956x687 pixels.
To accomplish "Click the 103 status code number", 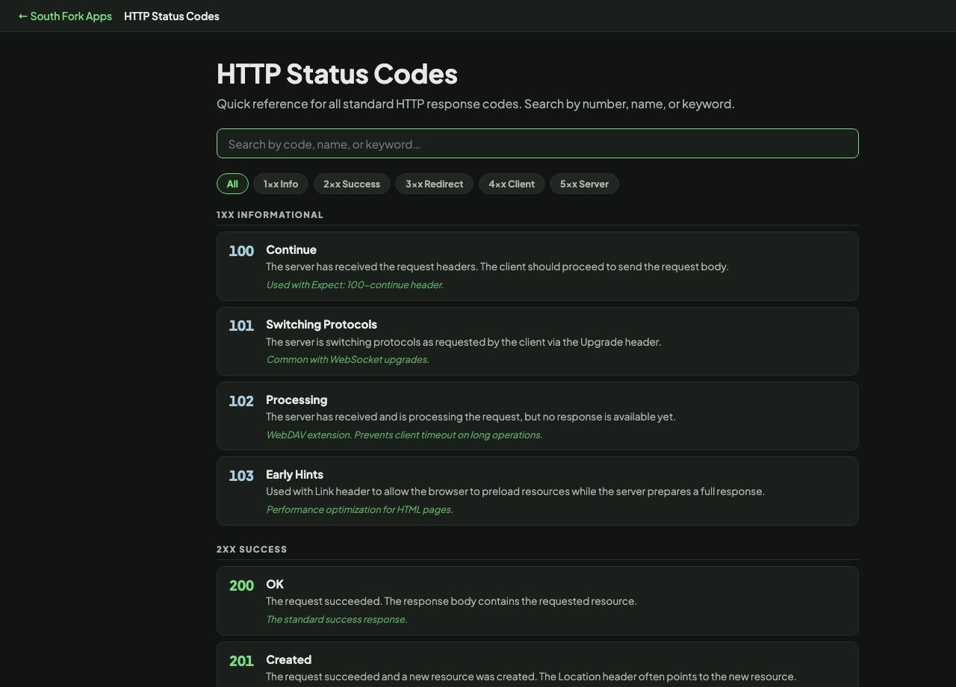I will pos(241,476).
